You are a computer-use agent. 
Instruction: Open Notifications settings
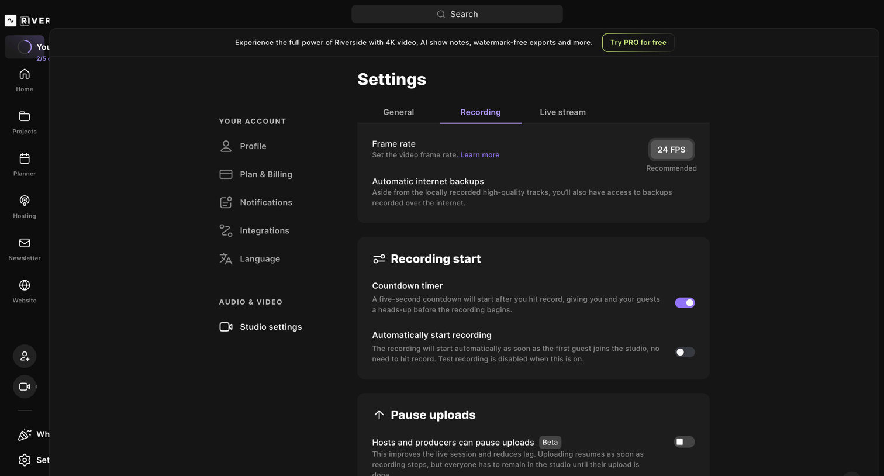pyautogui.click(x=255, y=202)
